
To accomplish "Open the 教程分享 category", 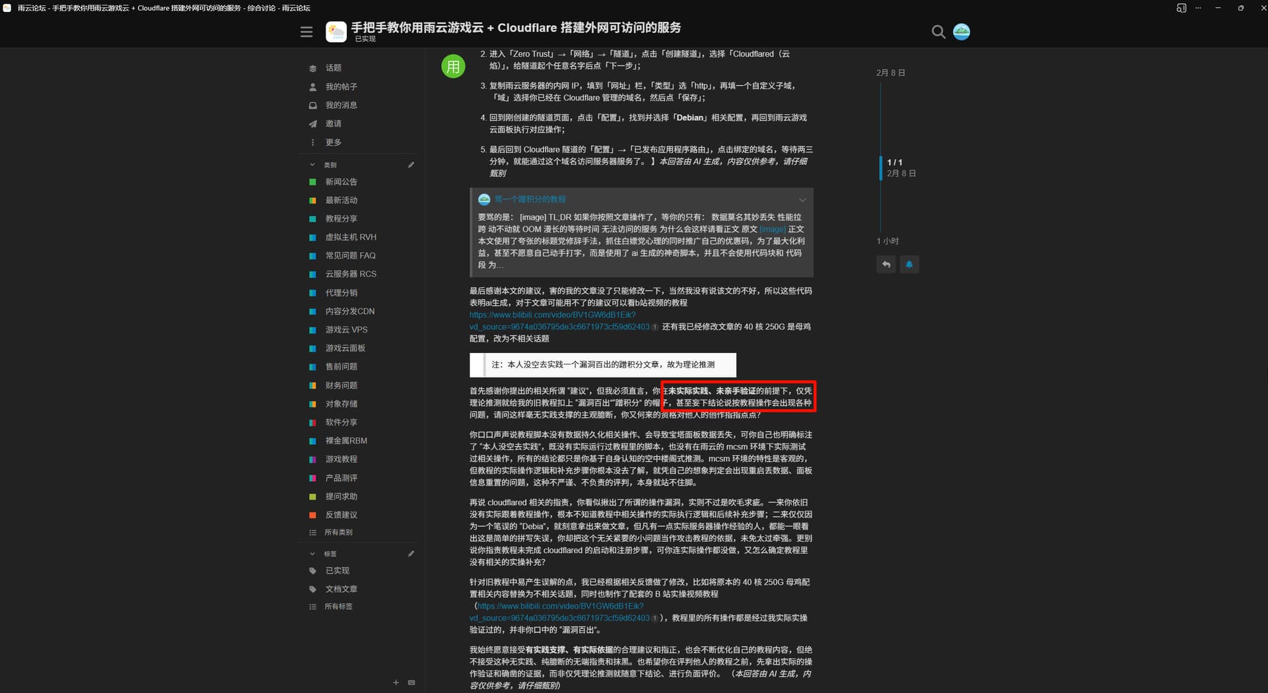I will [x=341, y=218].
